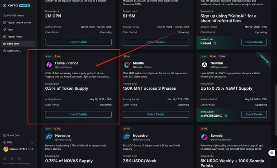Screen dimensions: 277x168
Task: Open Social Card in sidebar
Action: point(12,135)
